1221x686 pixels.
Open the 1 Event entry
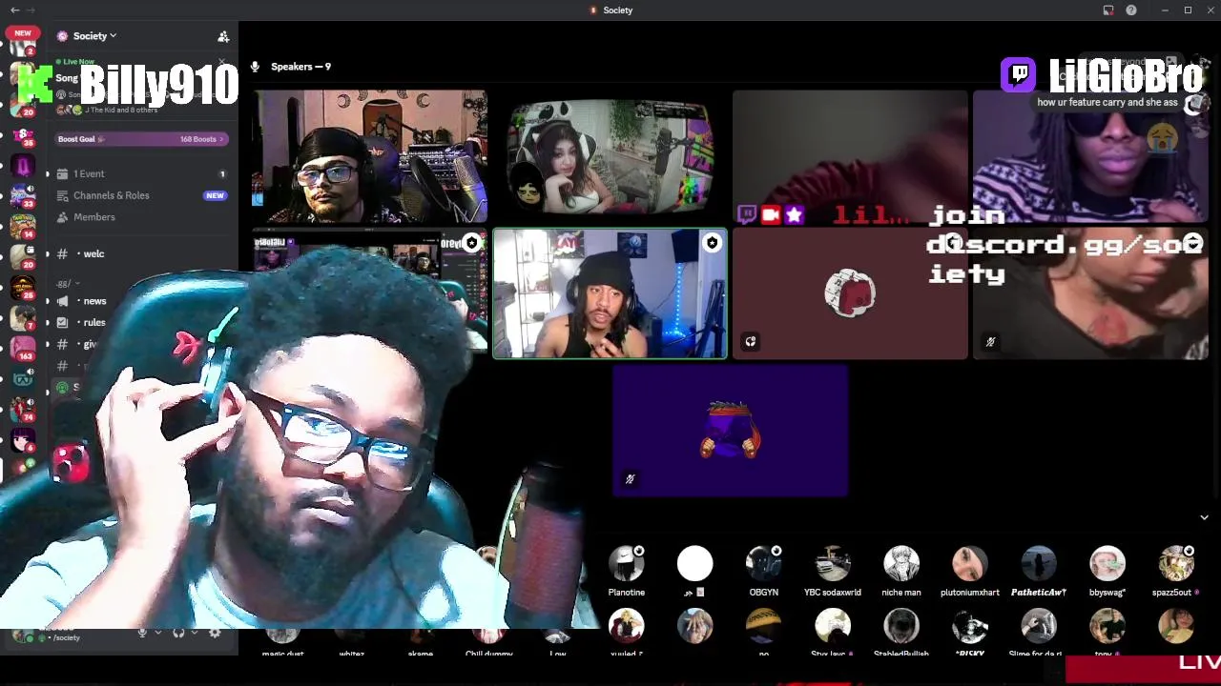tap(140, 173)
